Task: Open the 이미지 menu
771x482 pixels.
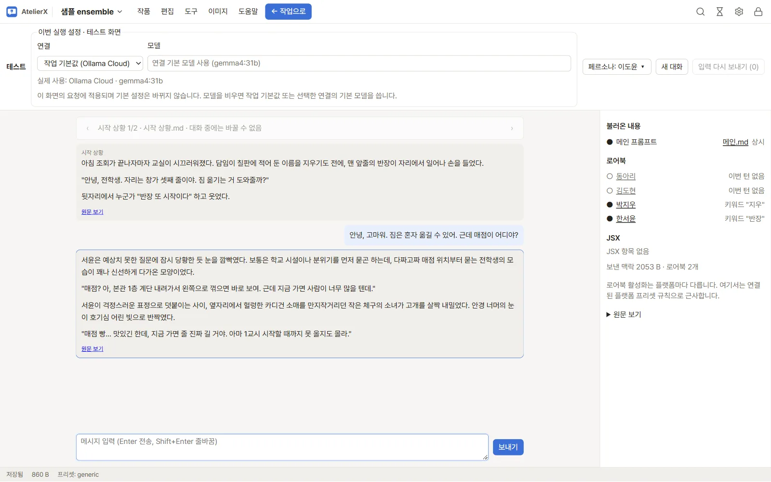Action: point(218,12)
